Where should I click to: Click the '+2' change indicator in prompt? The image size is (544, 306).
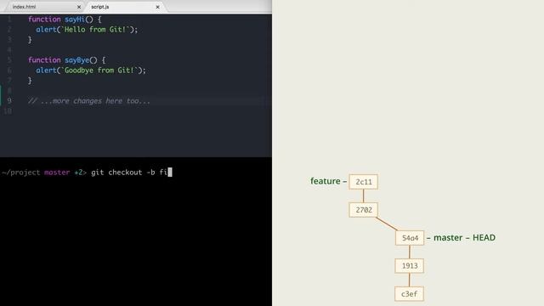[x=79, y=173]
